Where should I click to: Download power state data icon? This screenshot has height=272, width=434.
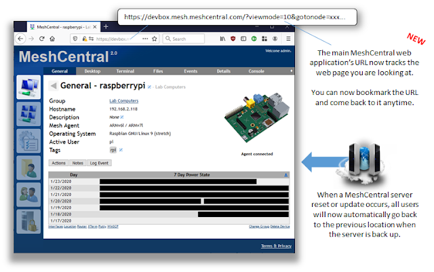click(286, 175)
